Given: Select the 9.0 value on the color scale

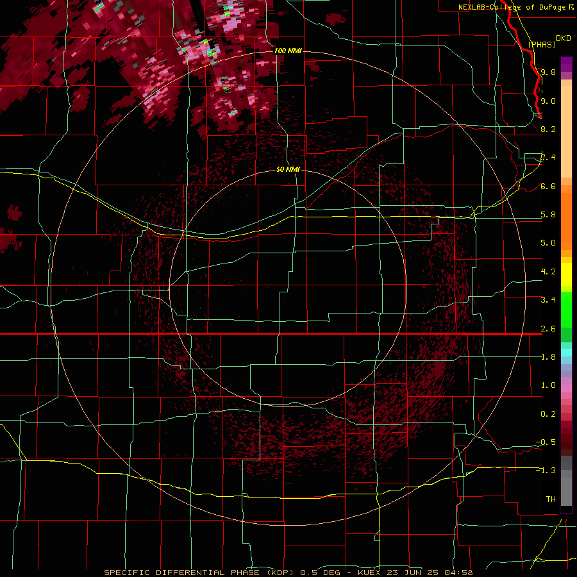Looking at the screenshot, I should point(548,101).
